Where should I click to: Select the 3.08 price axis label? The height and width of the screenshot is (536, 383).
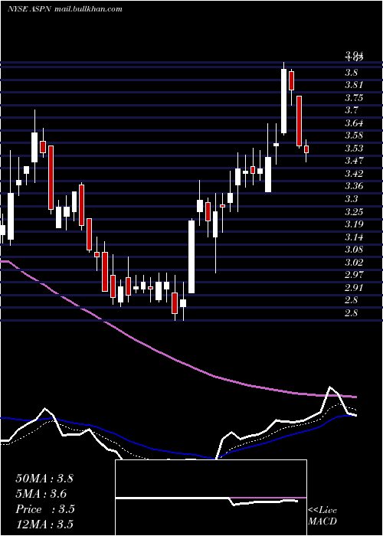coord(354,250)
